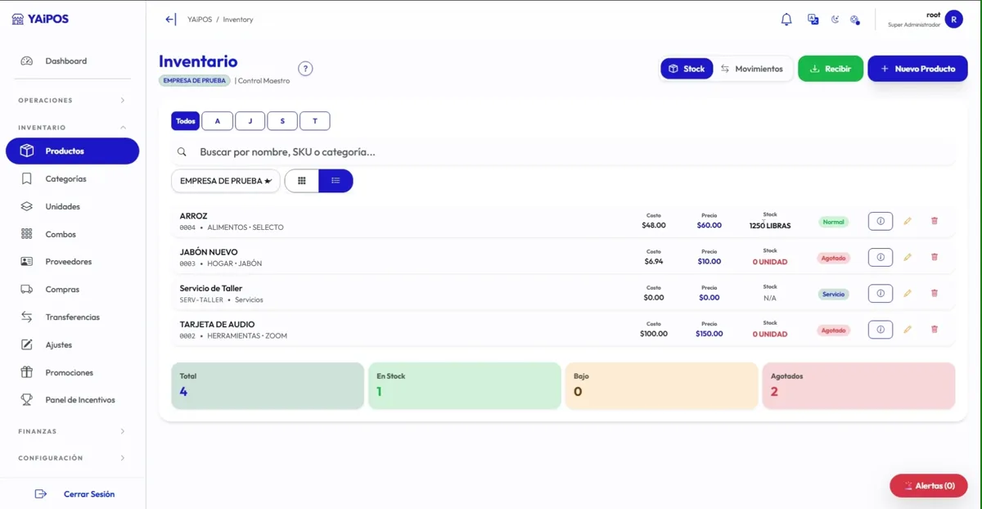Image resolution: width=982 pixels, height=509 pixels.
Task: Show the Movimientos view
Action: (x=752, y=69)
